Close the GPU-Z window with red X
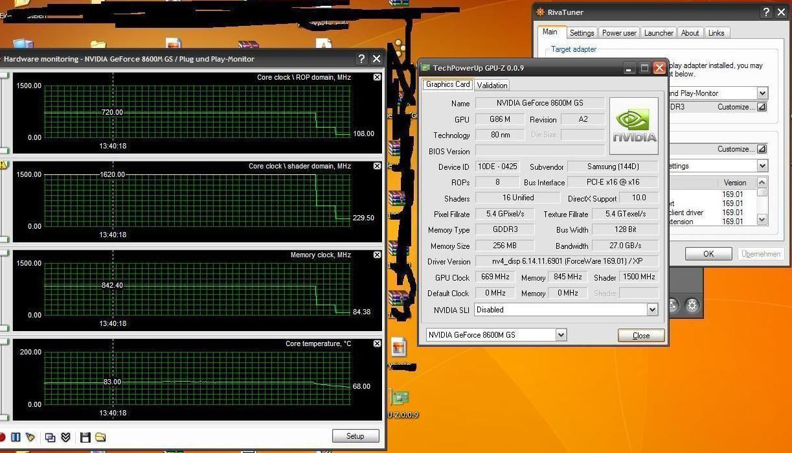Image resolution: width=792 pixels, height=453 pixels. (x=659, y=68)
